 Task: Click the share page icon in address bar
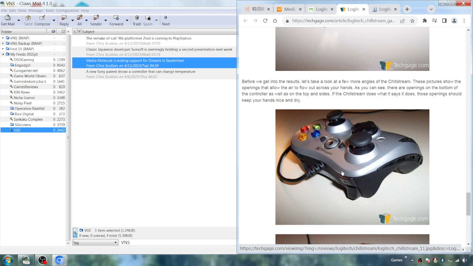point(403,21)
